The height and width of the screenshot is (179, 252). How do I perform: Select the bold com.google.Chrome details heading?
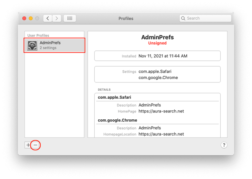click(x=117, y=120)
